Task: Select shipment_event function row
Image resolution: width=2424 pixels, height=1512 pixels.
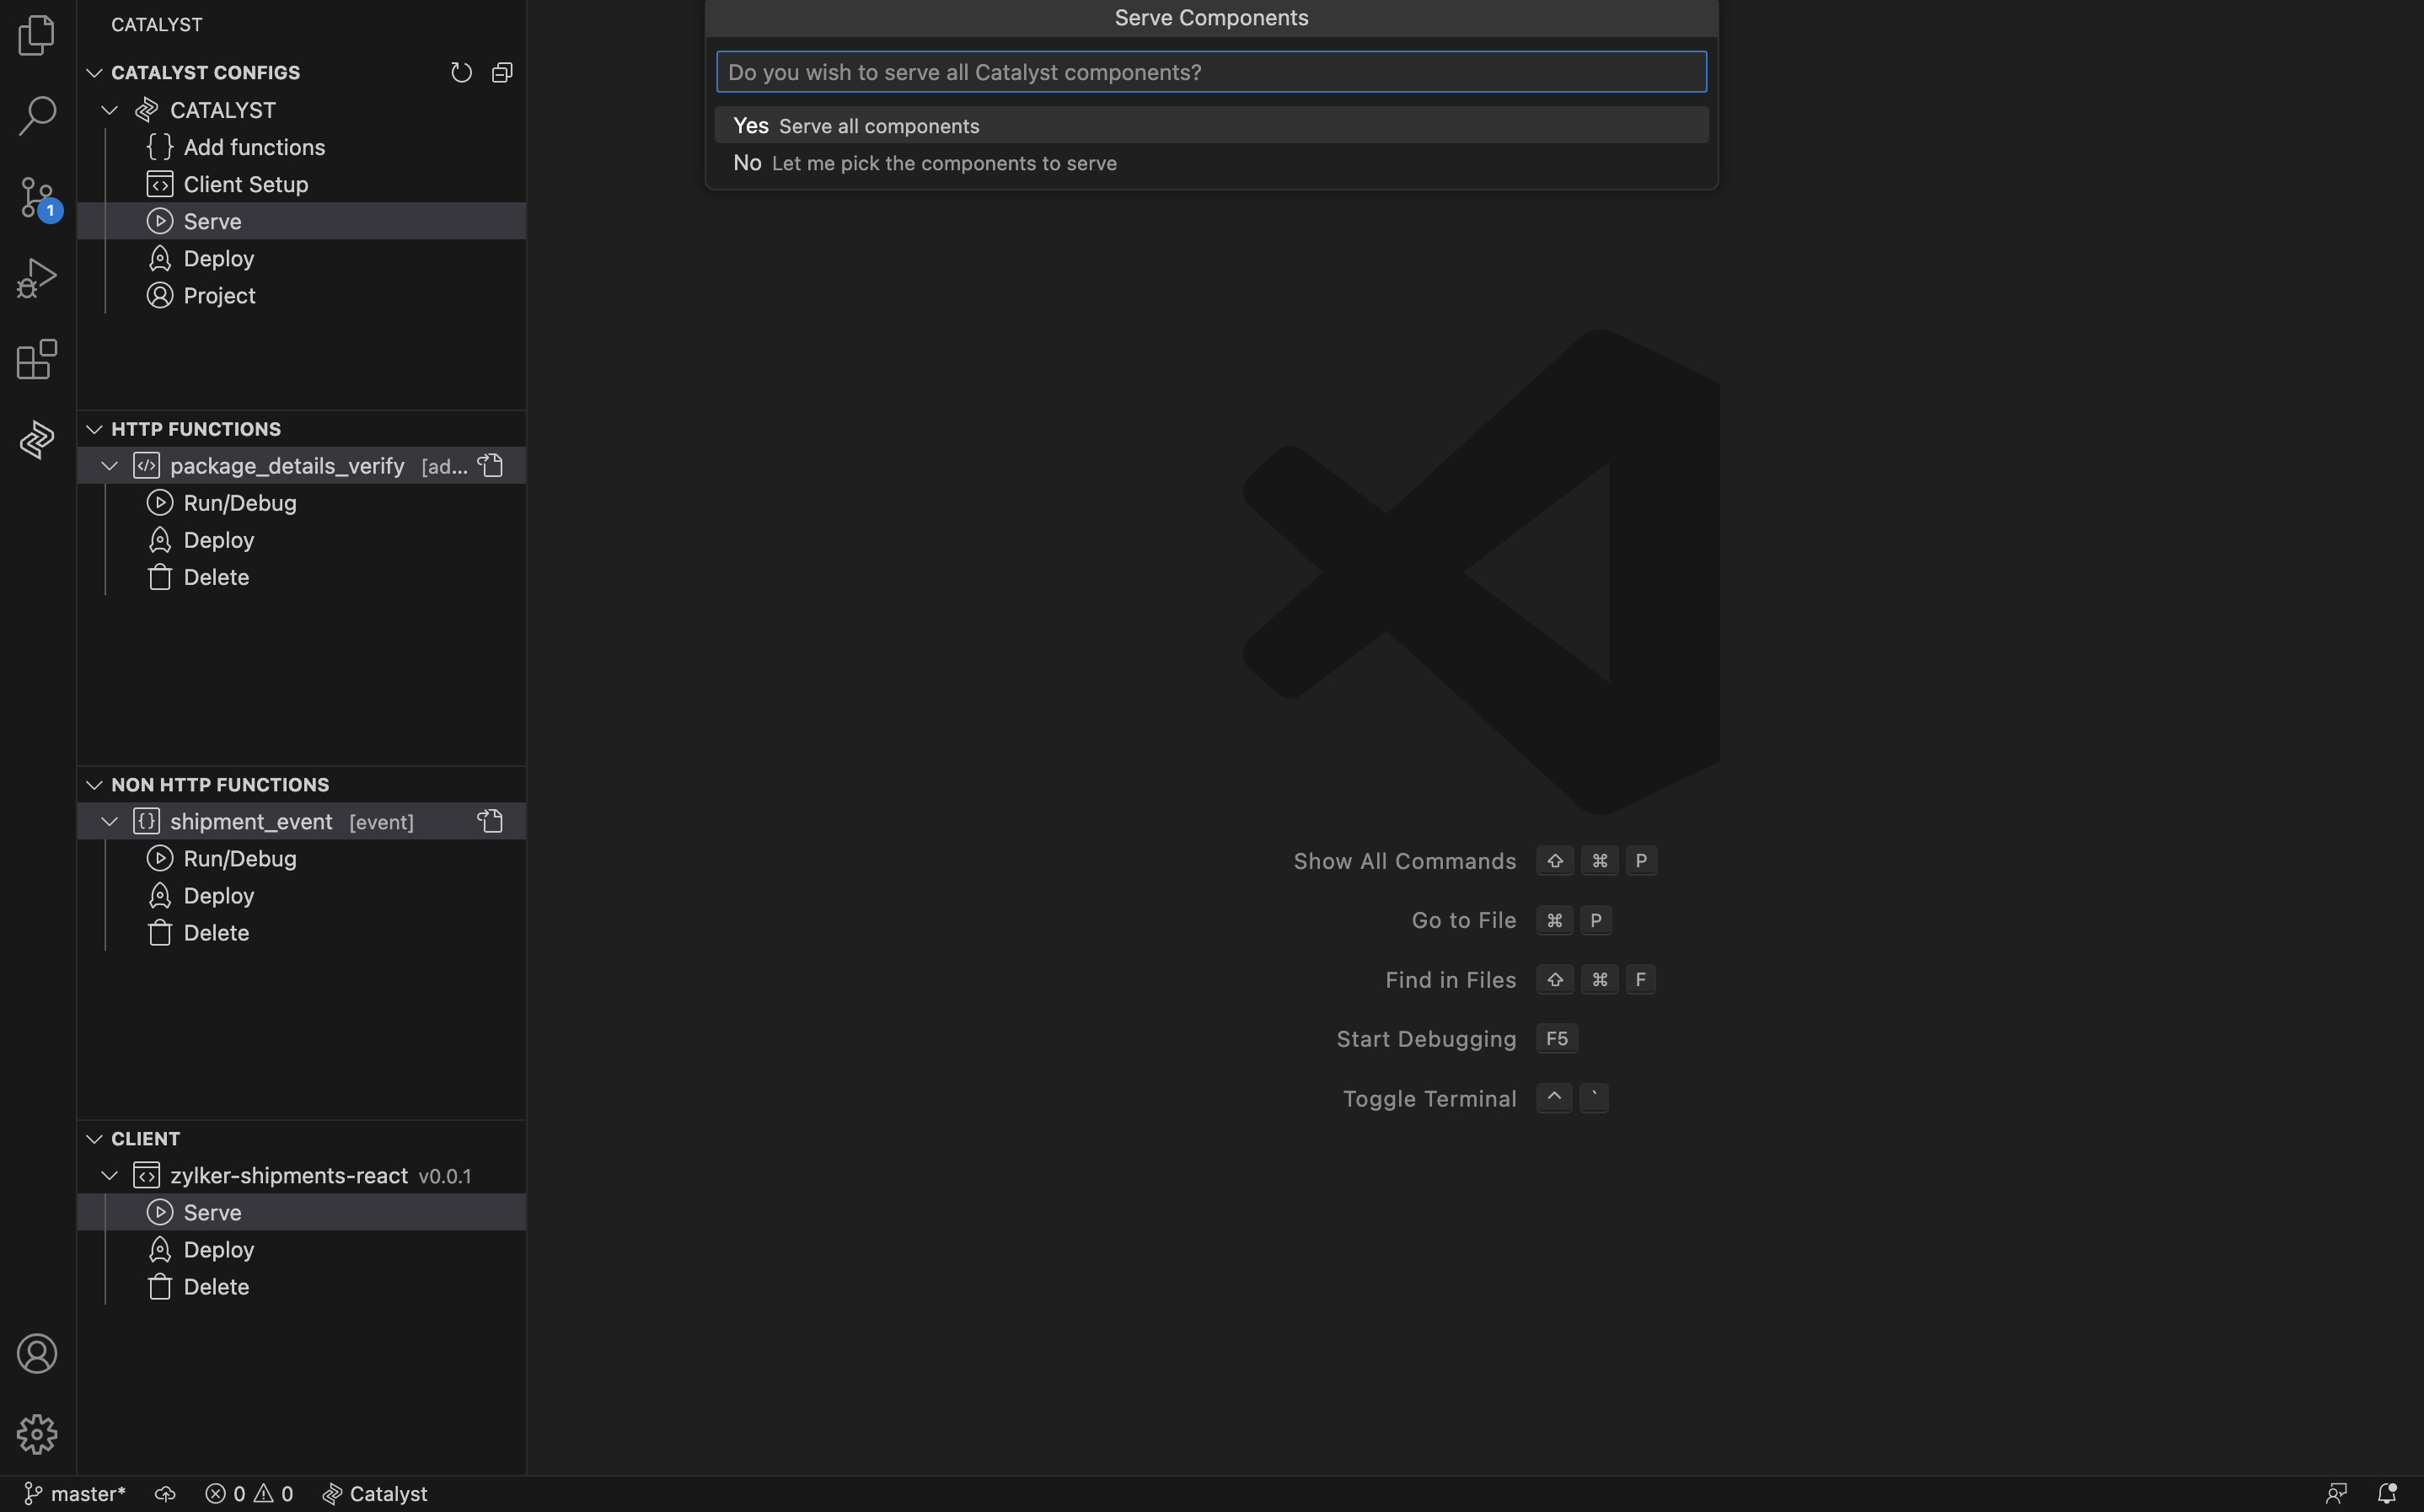Action: [x=301, y=822]
